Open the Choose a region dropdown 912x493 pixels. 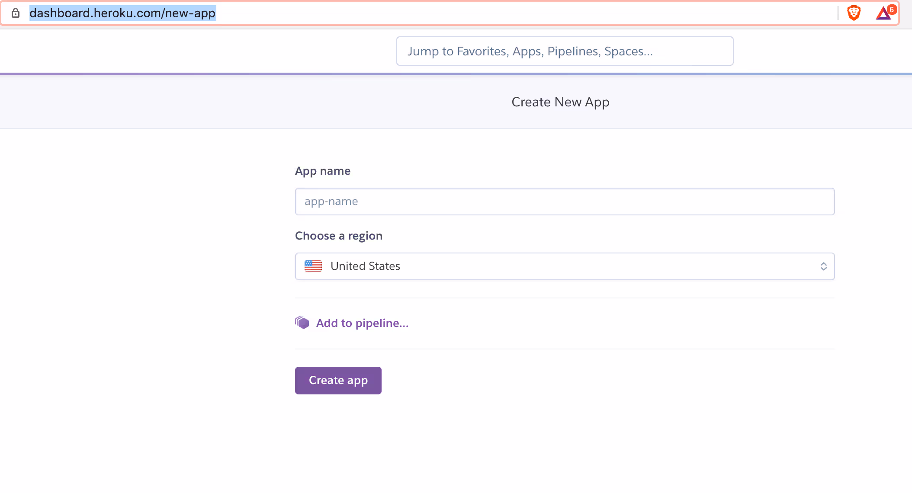pos(564,266)
